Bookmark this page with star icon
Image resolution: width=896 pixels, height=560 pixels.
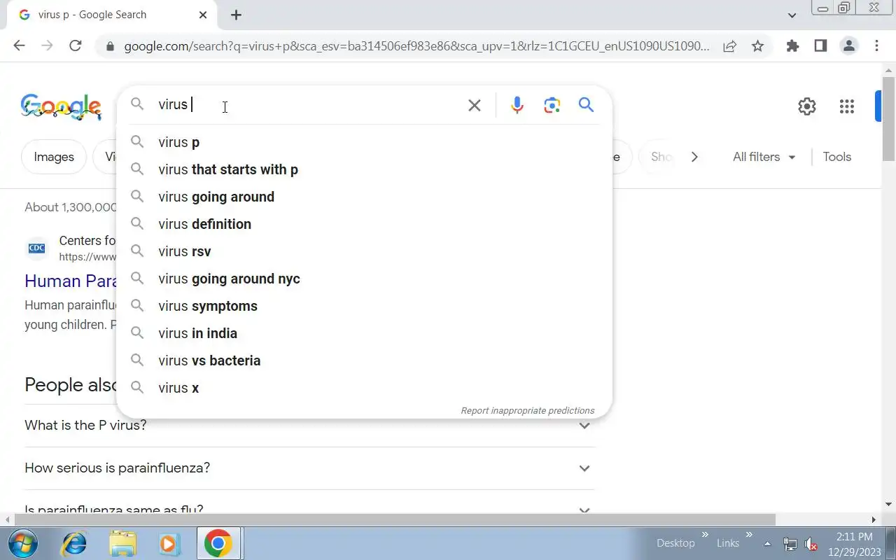(757, 46)
